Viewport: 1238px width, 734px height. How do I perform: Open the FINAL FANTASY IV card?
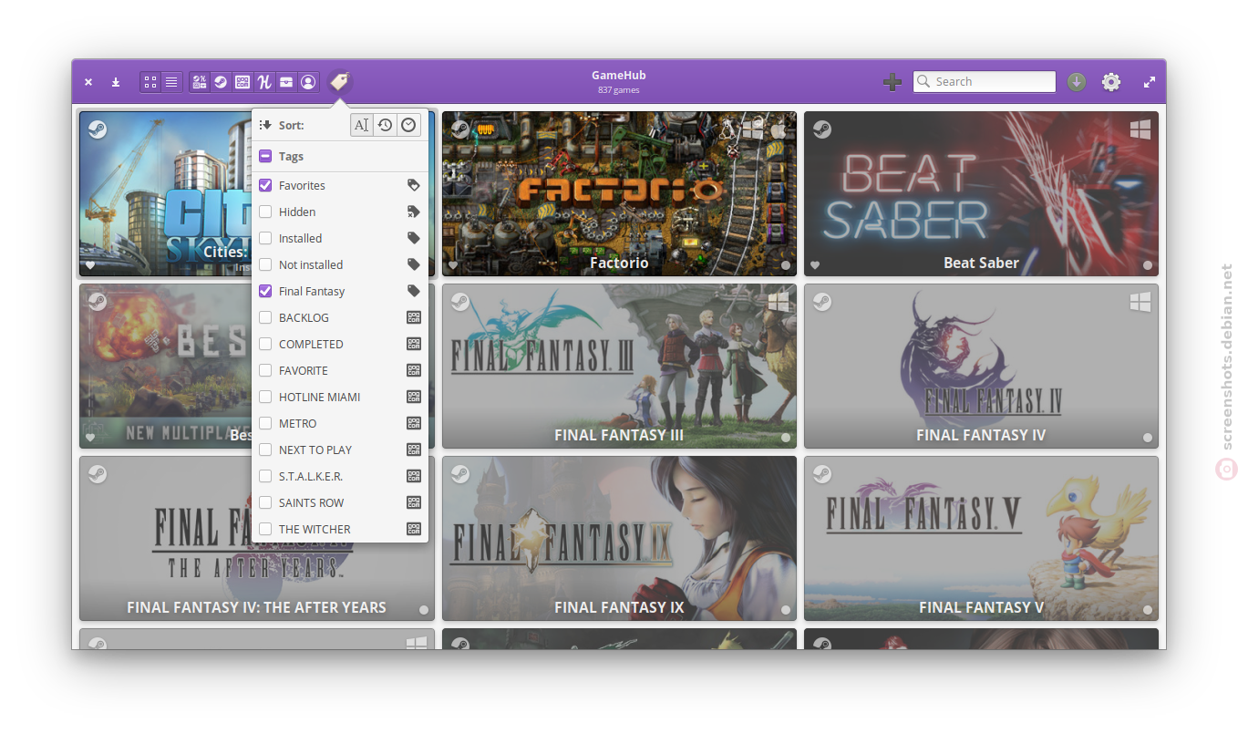981,366
